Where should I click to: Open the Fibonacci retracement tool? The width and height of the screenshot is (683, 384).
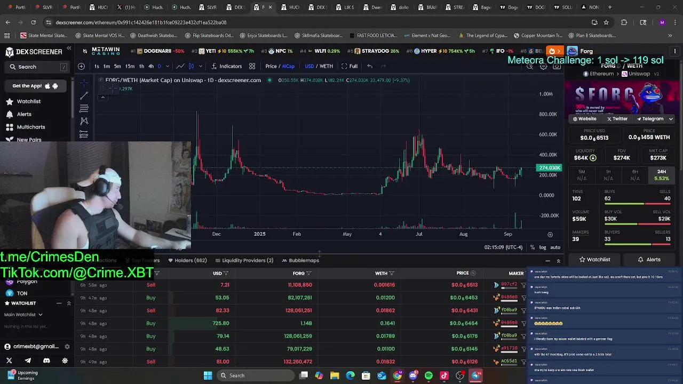[x=84, y=108]
